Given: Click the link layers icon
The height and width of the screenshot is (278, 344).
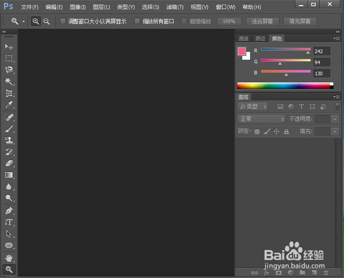Looking at the screenshot, I should [x=254, y=273].
